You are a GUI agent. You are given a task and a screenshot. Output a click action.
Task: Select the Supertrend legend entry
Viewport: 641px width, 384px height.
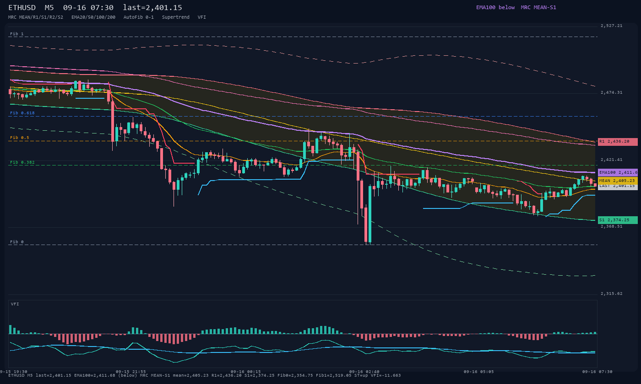176,17
